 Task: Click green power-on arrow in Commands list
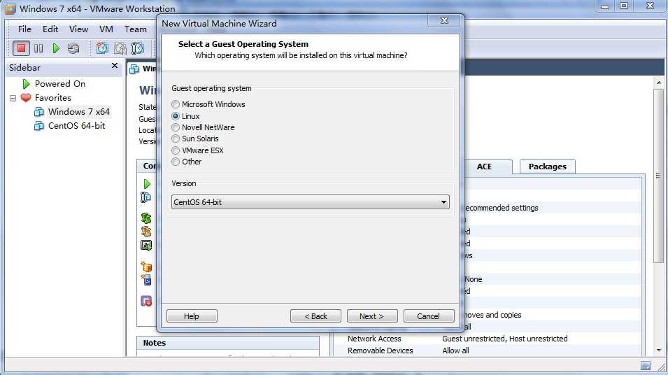coord(147,184)
